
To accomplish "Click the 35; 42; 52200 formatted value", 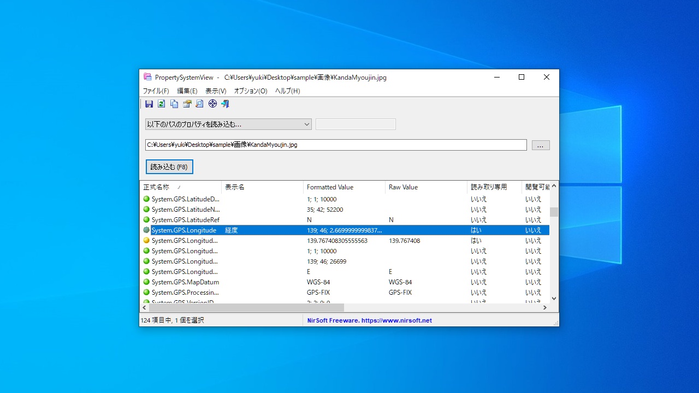I will click(x=325, y=209).
